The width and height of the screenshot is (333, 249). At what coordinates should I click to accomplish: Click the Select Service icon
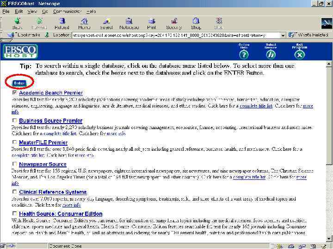click(x=271, y=55)
